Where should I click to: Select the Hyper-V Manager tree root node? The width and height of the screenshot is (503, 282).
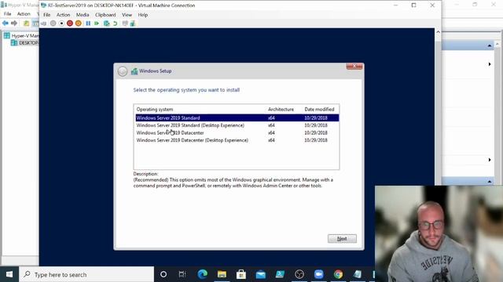pyautogui.click(x=21, y=35)
